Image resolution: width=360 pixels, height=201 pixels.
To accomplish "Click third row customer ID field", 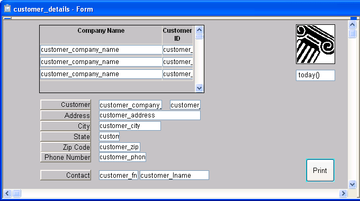I will (x=178, y=74).
